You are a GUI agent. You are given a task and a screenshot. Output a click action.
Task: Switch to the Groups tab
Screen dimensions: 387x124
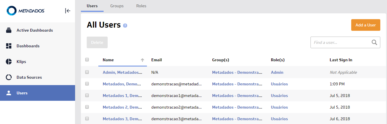tap(117, 6)
